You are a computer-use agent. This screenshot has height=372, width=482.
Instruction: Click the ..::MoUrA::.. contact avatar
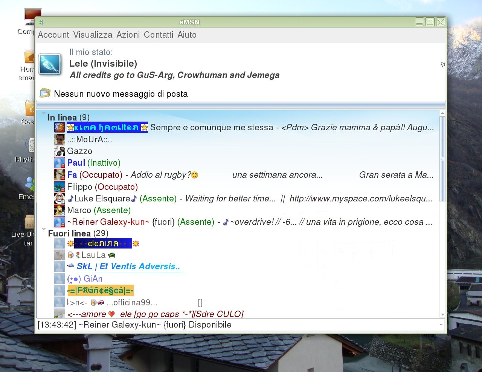pos(59,139)
